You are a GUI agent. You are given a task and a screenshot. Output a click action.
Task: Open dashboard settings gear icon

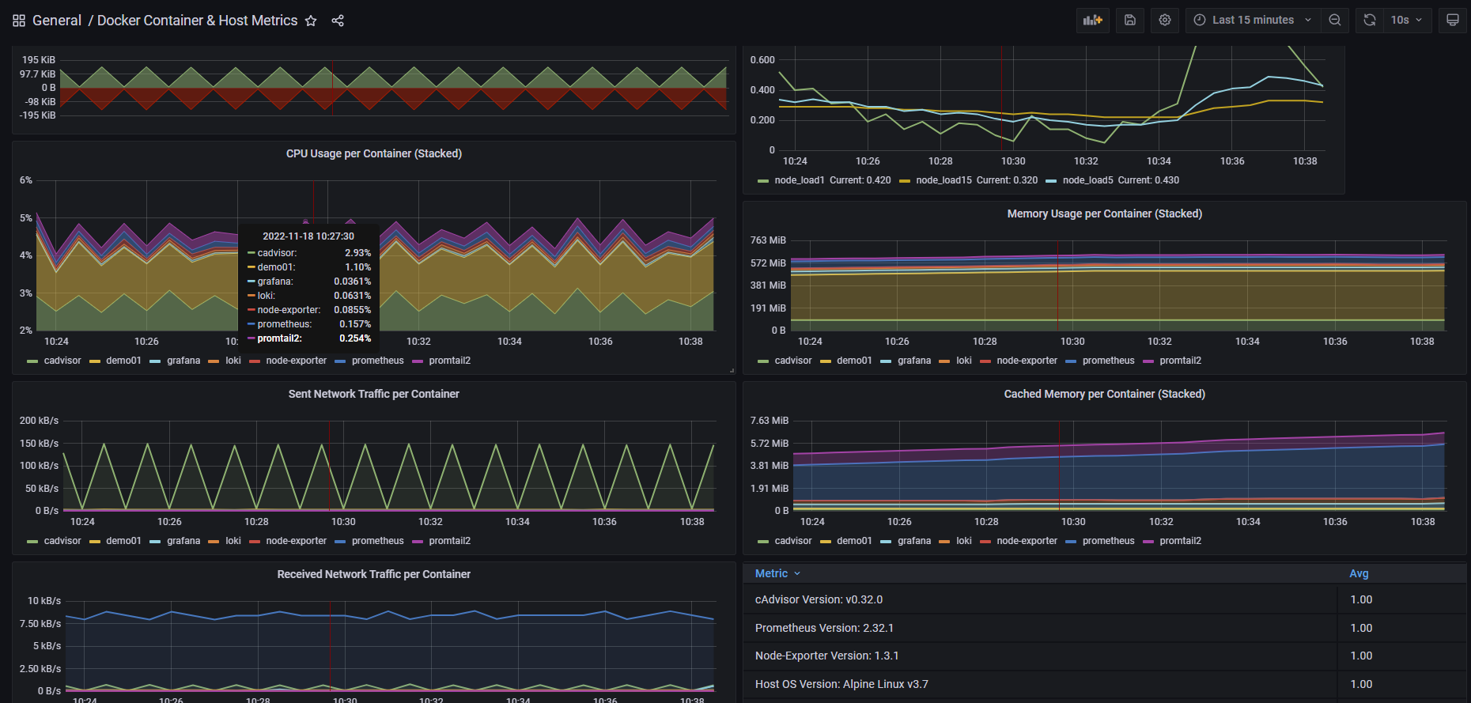1165,20
